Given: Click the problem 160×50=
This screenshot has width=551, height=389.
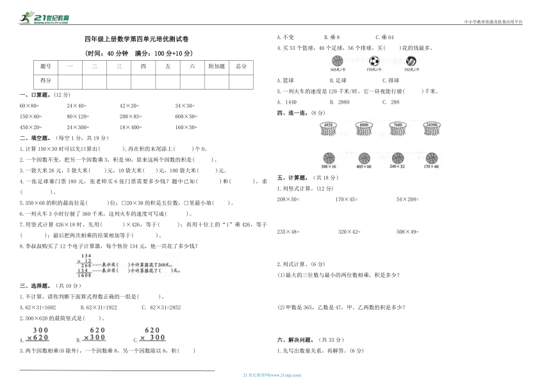Looking at the screenshot, I should click(x=186, y=127).
